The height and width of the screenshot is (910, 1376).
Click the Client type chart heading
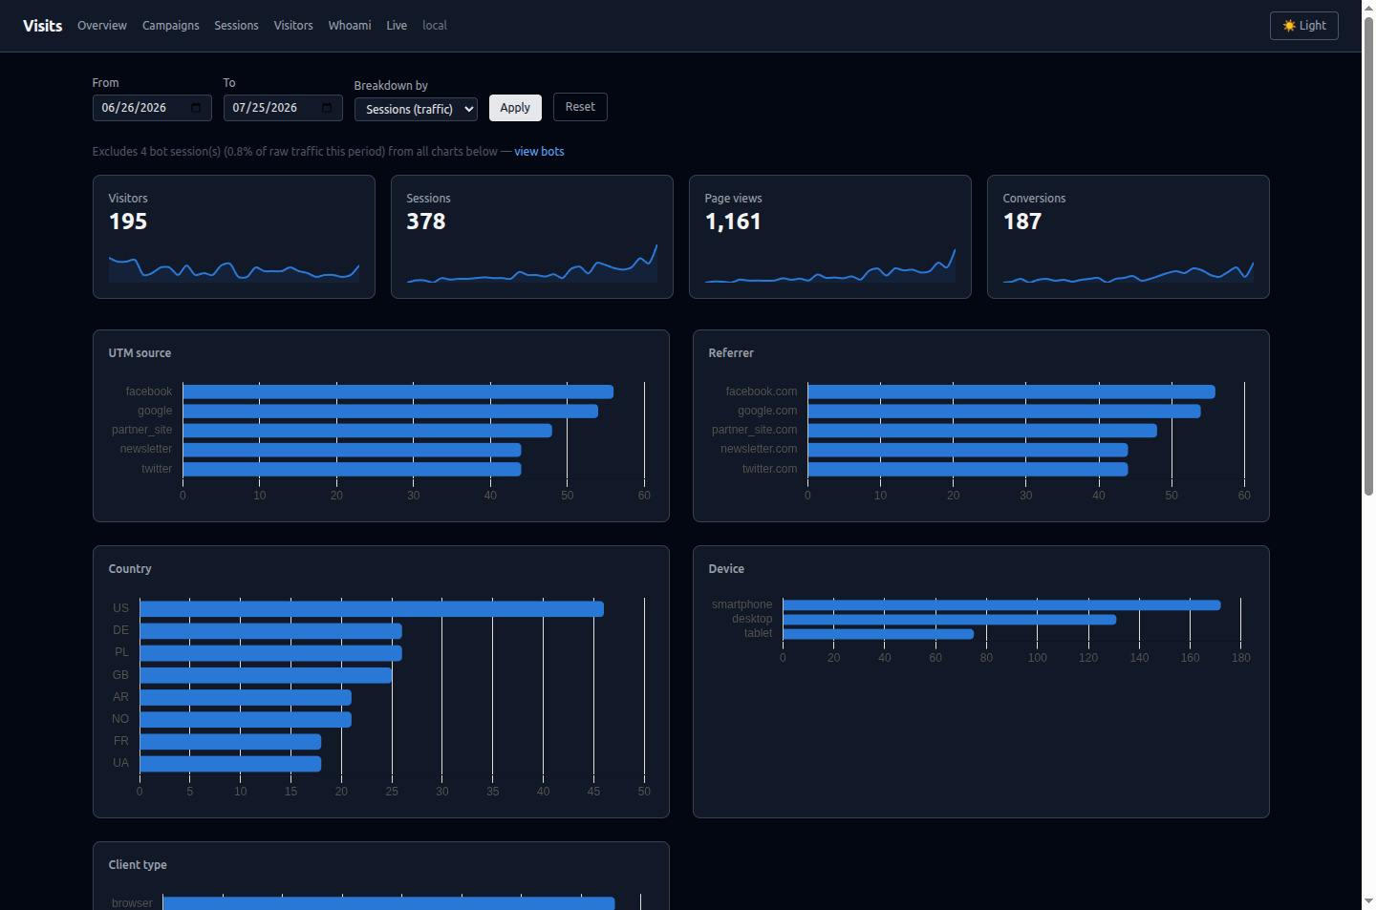[138, 865]
